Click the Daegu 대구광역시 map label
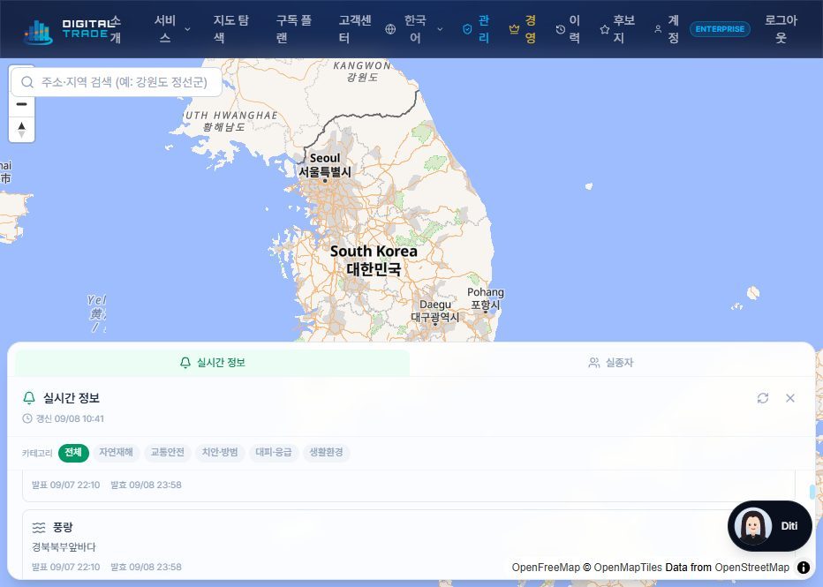 point(435,311)
